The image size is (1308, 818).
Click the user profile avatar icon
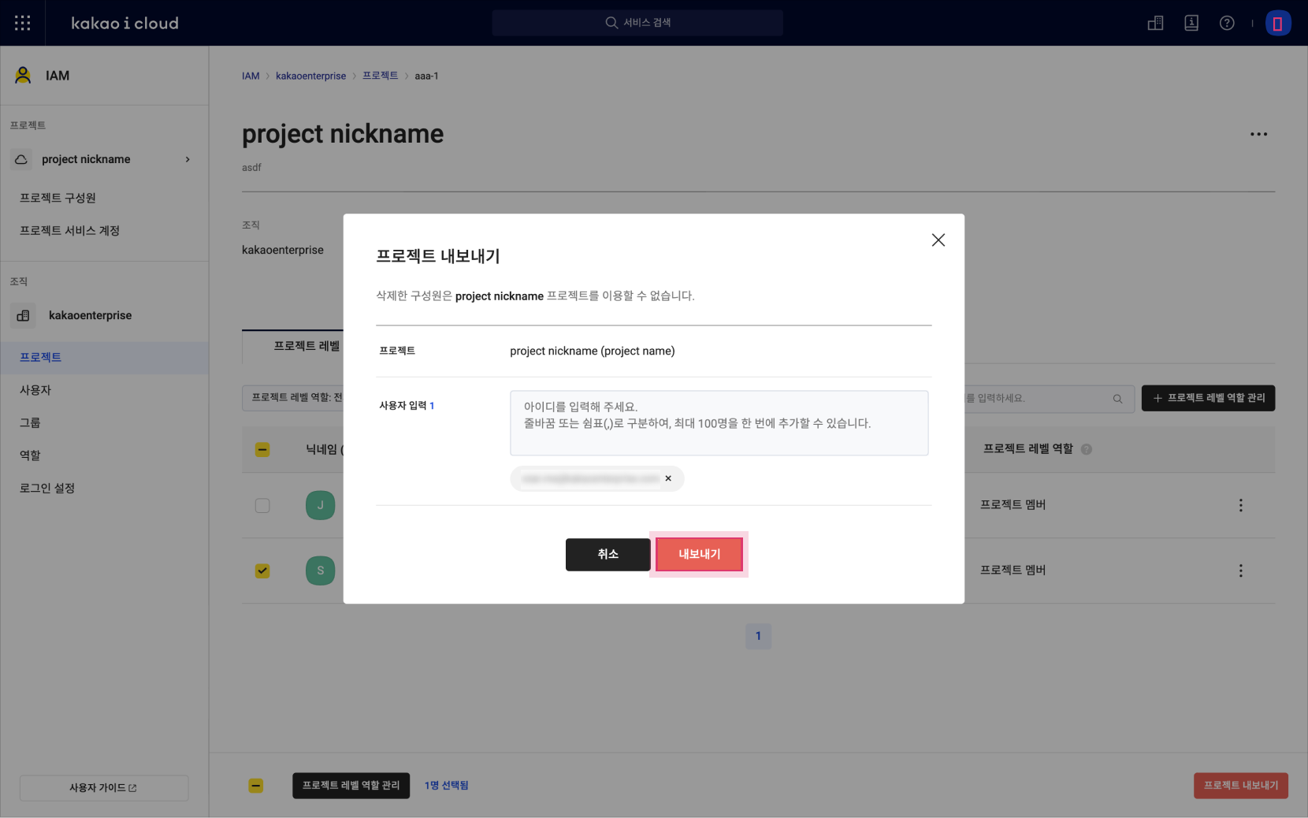pyautogui.click(x=1277, y=24)
